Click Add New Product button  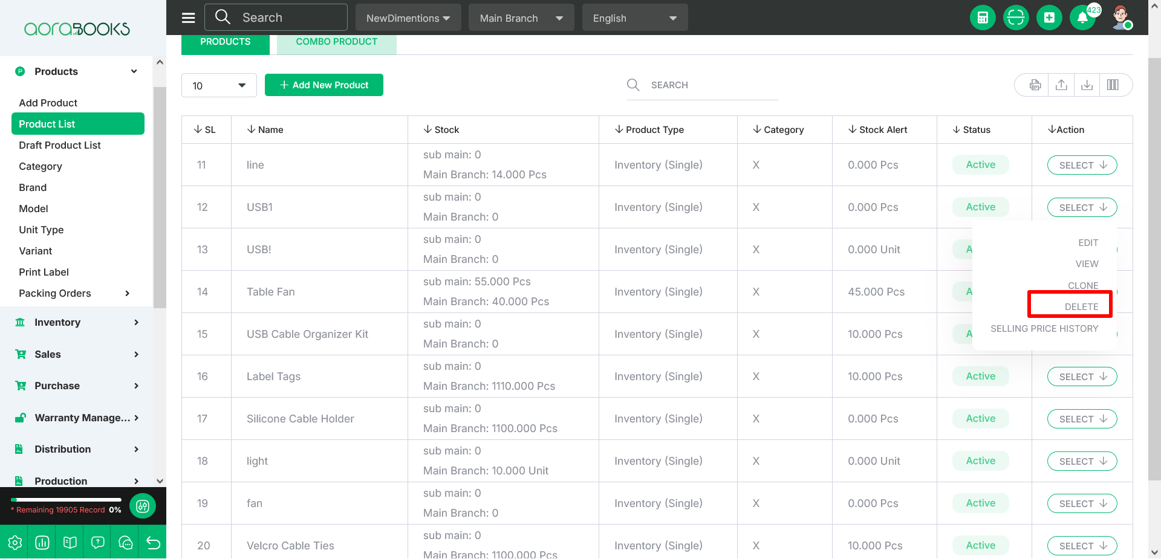pyautogui.click(x=324, y=85)
